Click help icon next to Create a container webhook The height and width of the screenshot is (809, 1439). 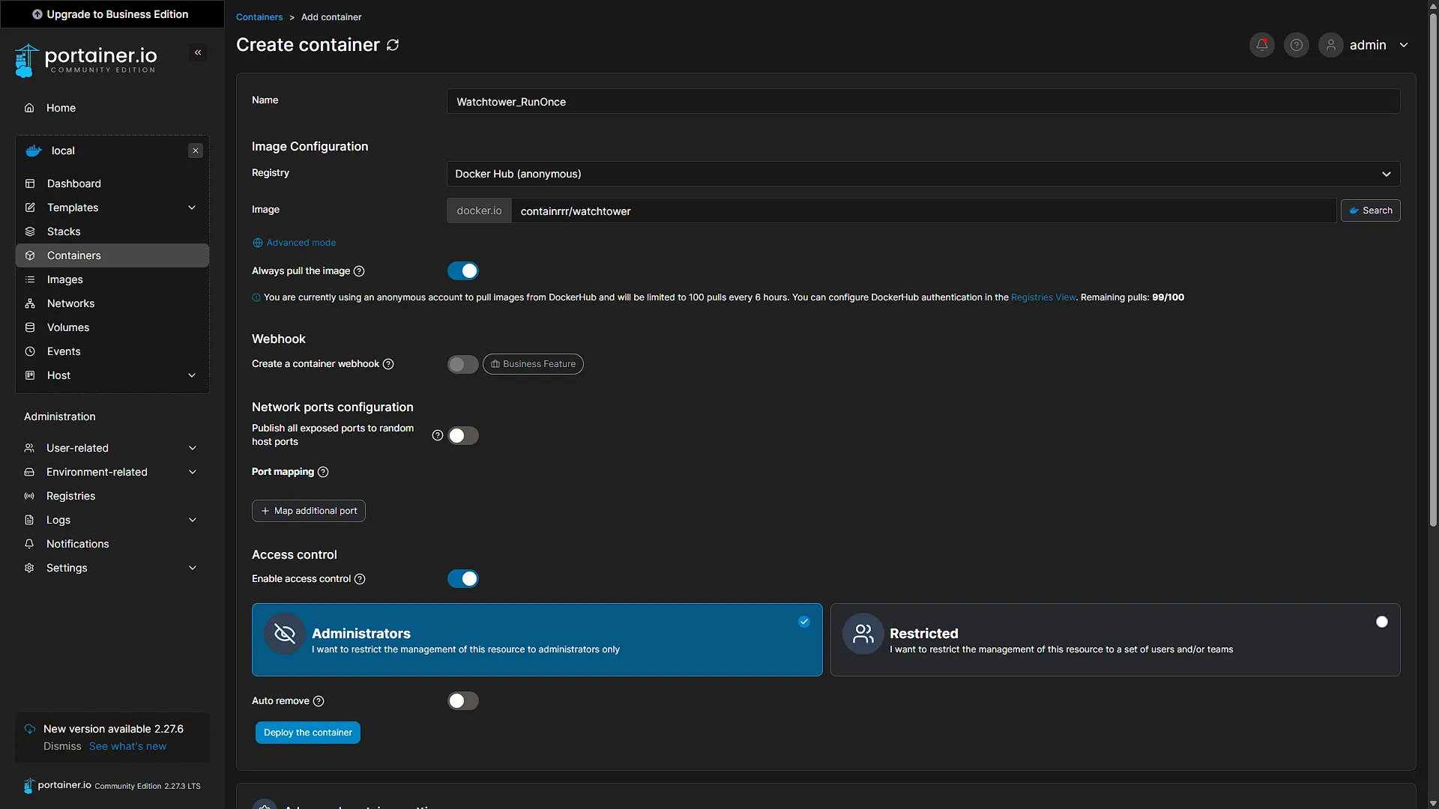tap(388, 364)
